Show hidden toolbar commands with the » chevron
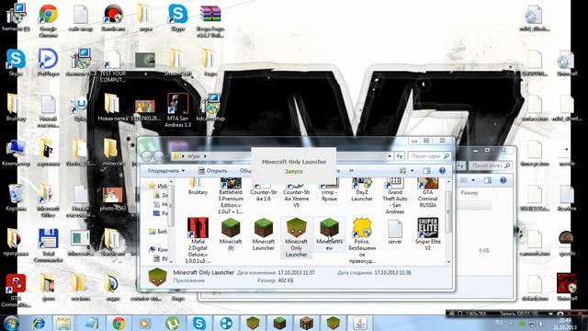 click(x=351, y=171)
